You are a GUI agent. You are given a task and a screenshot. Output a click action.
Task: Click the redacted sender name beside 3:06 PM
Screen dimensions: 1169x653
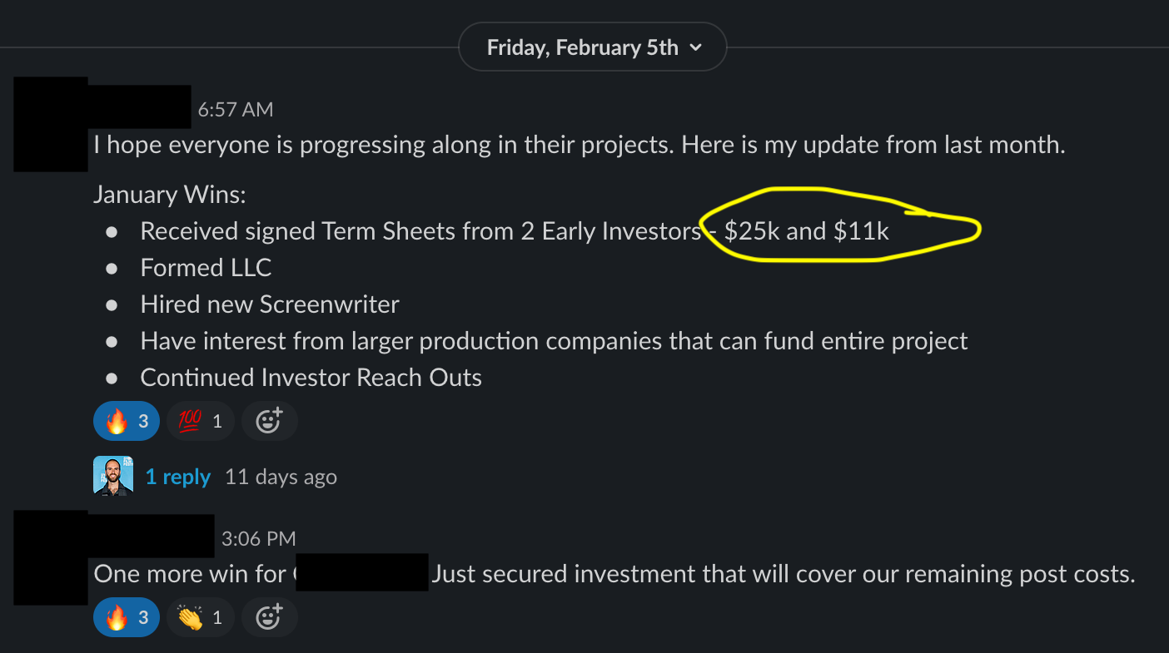[x=152, y=536]
